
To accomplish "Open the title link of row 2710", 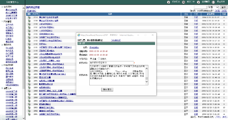I will 49,17.
